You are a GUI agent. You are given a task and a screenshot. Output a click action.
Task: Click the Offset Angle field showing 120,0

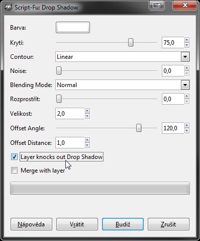[x=173, y=128]
